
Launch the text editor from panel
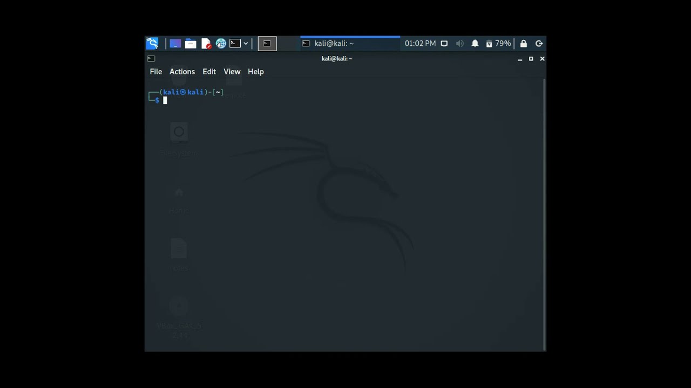tap(206, 44)
